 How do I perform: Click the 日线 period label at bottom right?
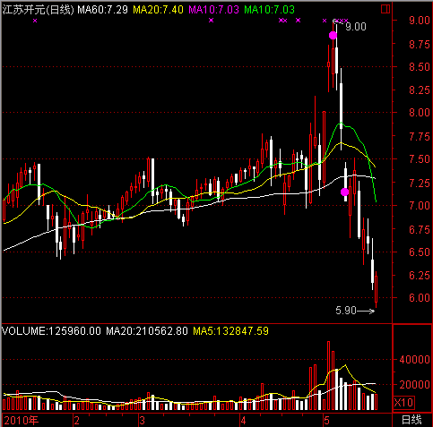tap(411, 420)
